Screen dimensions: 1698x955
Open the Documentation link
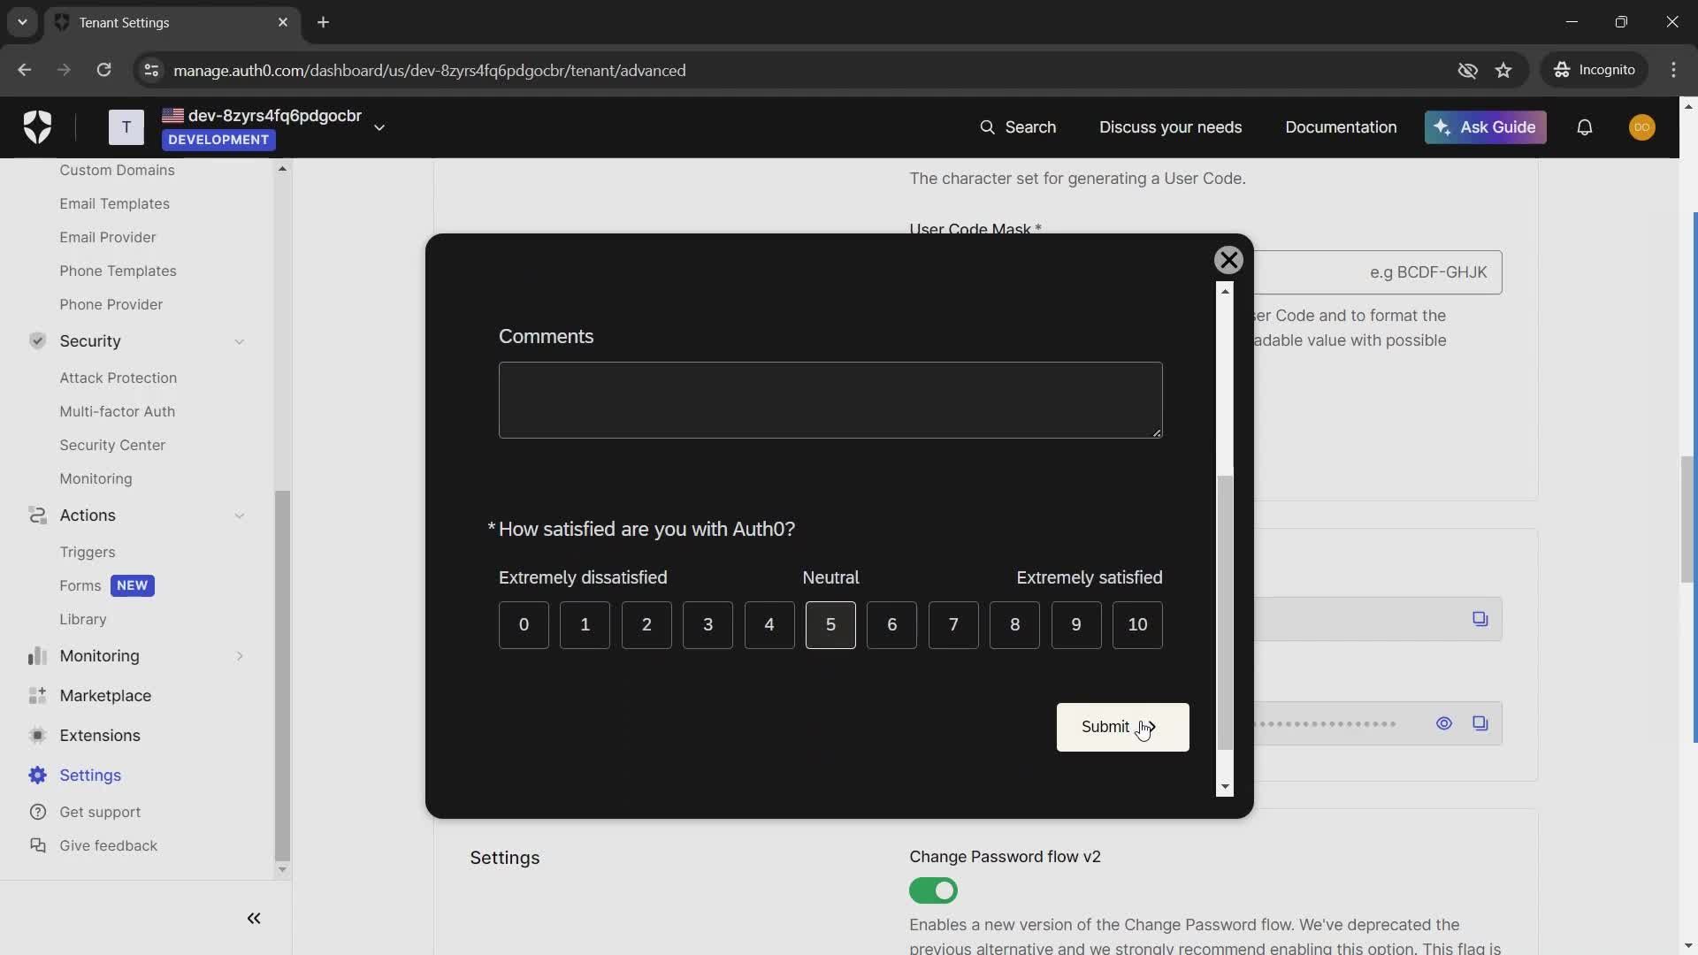[1341, 127]
